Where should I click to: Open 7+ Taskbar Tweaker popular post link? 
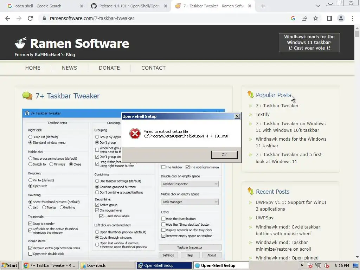pyautogui.click(x=277, y=105)
